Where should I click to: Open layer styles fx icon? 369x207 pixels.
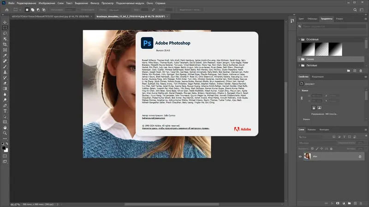point(332,203)
